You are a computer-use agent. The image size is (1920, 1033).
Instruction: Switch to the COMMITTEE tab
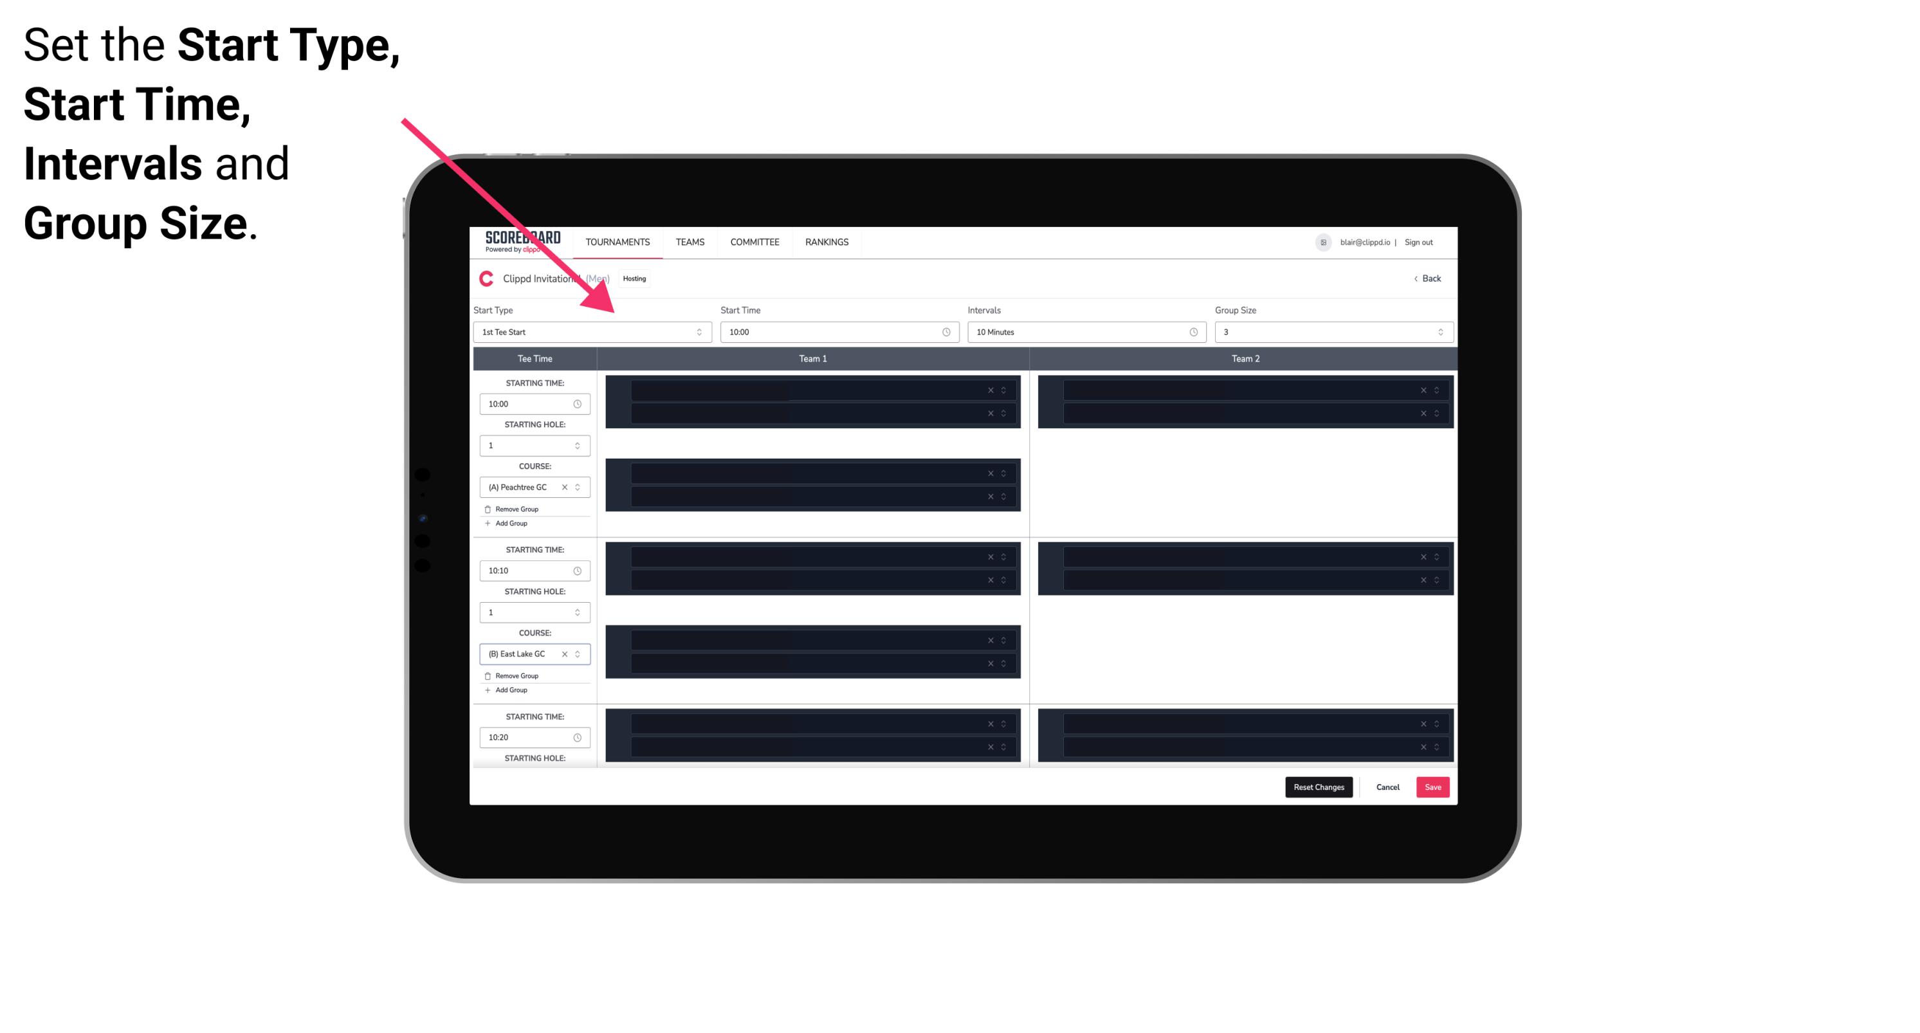(x=753, y=242)
